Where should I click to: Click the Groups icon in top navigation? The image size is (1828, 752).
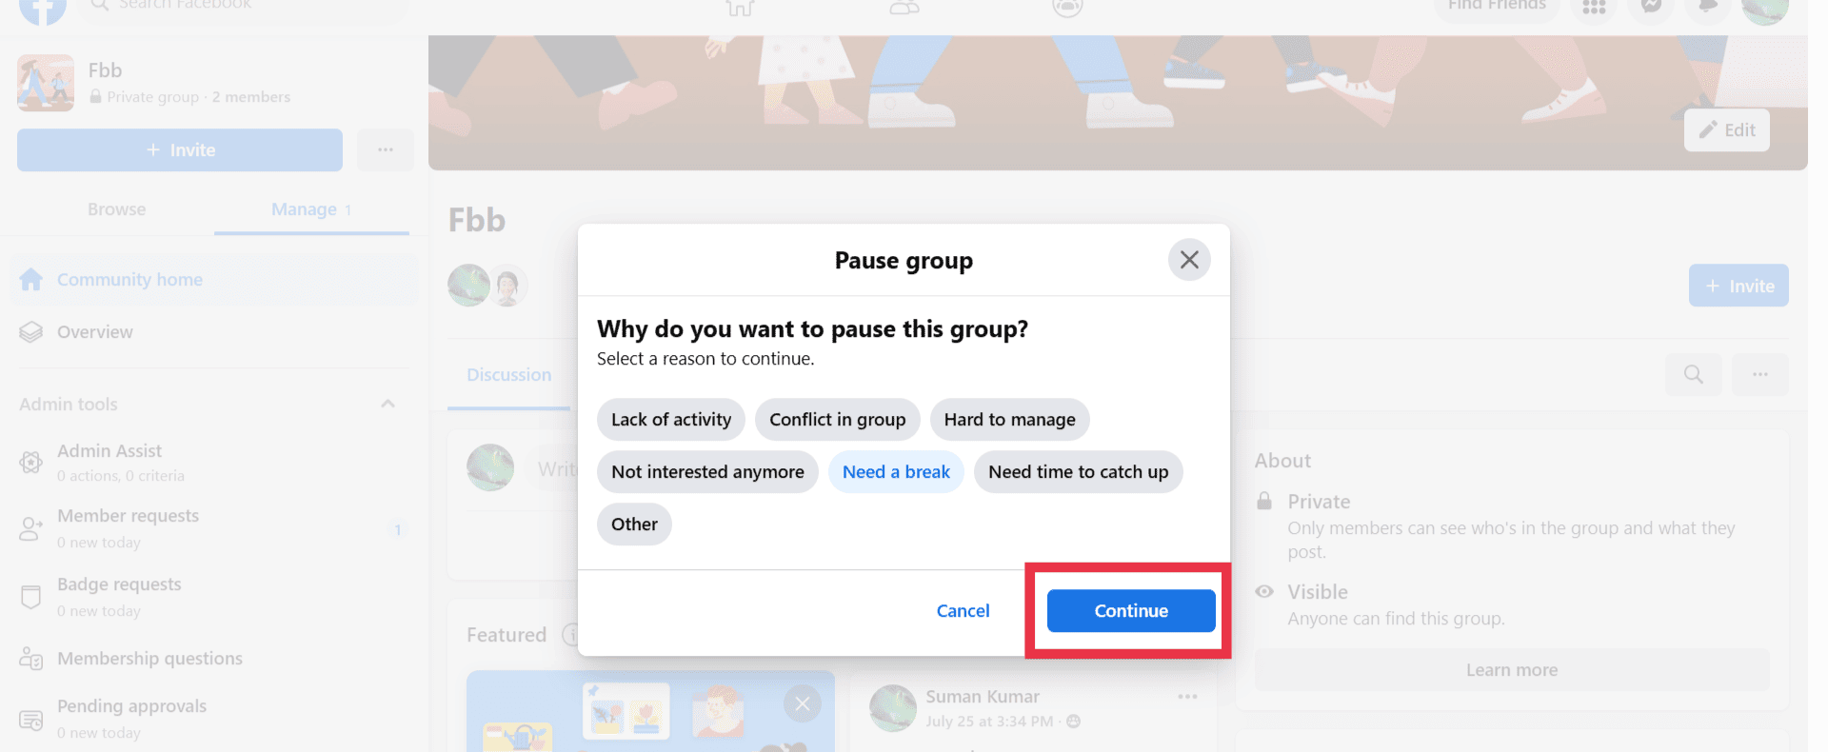[1068, 8]
